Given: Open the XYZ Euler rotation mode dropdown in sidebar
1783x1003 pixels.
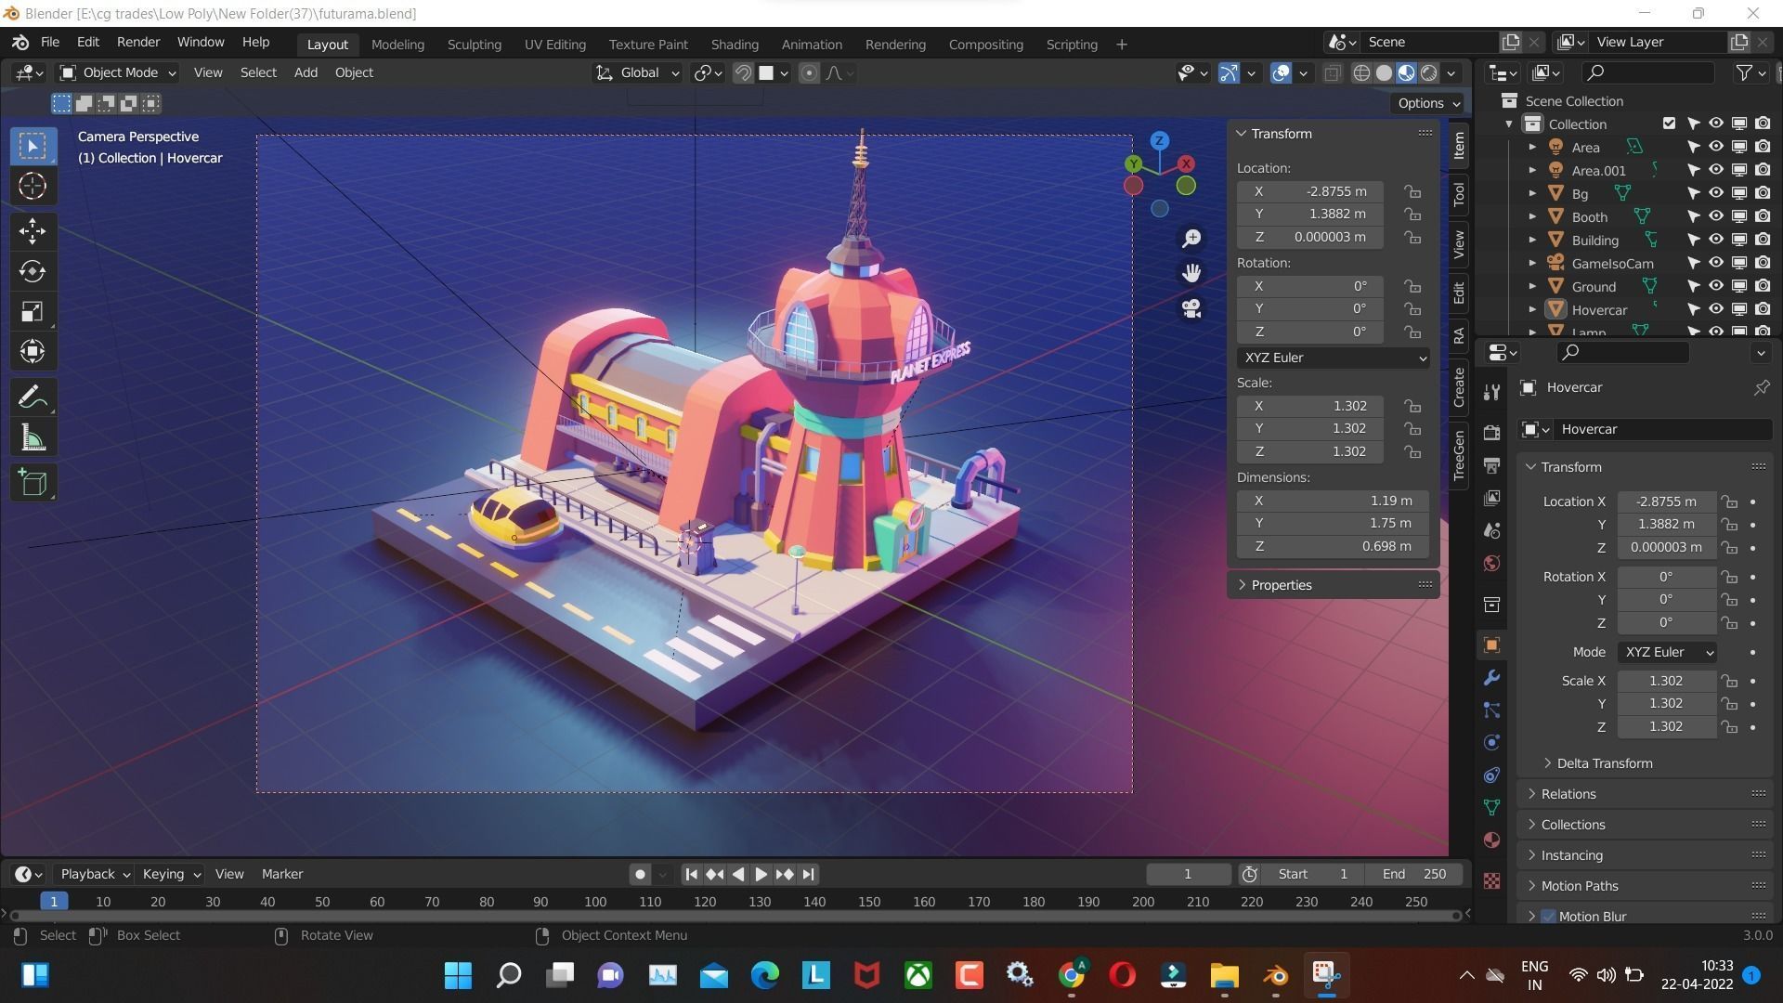Looking at the screenshot, I should (x=1333, y=358).
